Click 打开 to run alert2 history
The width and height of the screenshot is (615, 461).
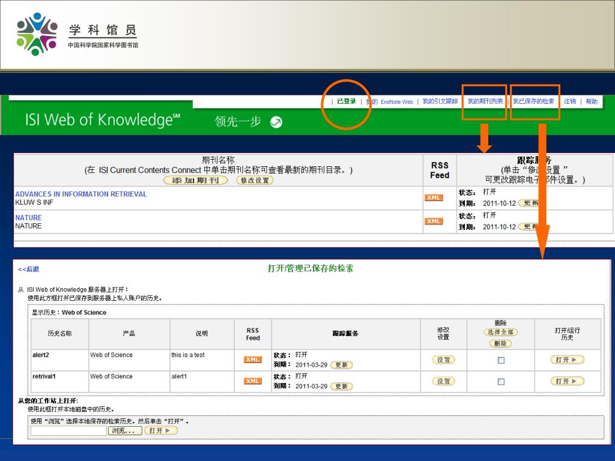(568, 360)
